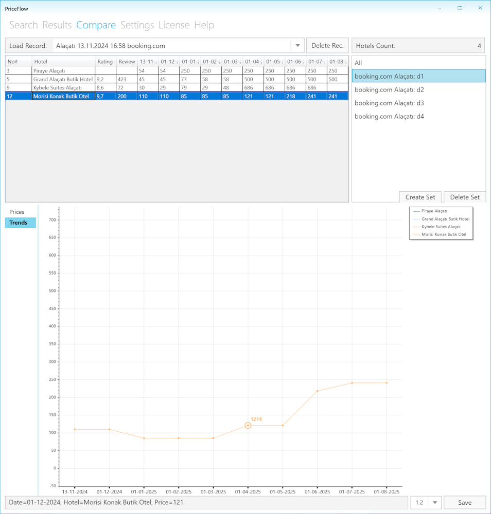Select the Prices view
Image resolution: width=491 pixels, height=514 pixels.
pyautogui.click(x=17, y=212)
